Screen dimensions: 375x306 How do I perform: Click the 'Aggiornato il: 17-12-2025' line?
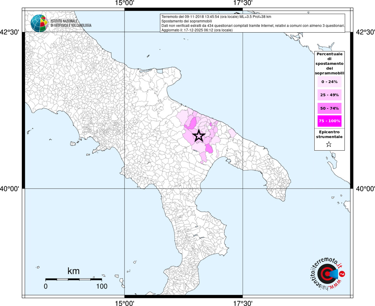pyautogui.click(x=197, y=30)
